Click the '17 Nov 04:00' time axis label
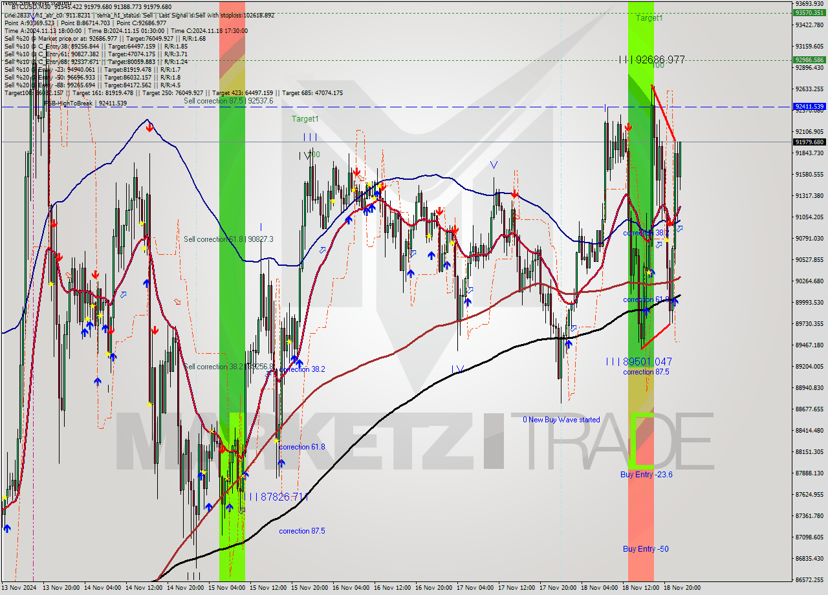828x595 pixels. [x=475, y=589]
